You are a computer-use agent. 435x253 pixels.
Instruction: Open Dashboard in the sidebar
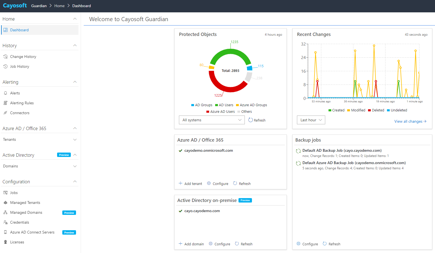(40, 30)
